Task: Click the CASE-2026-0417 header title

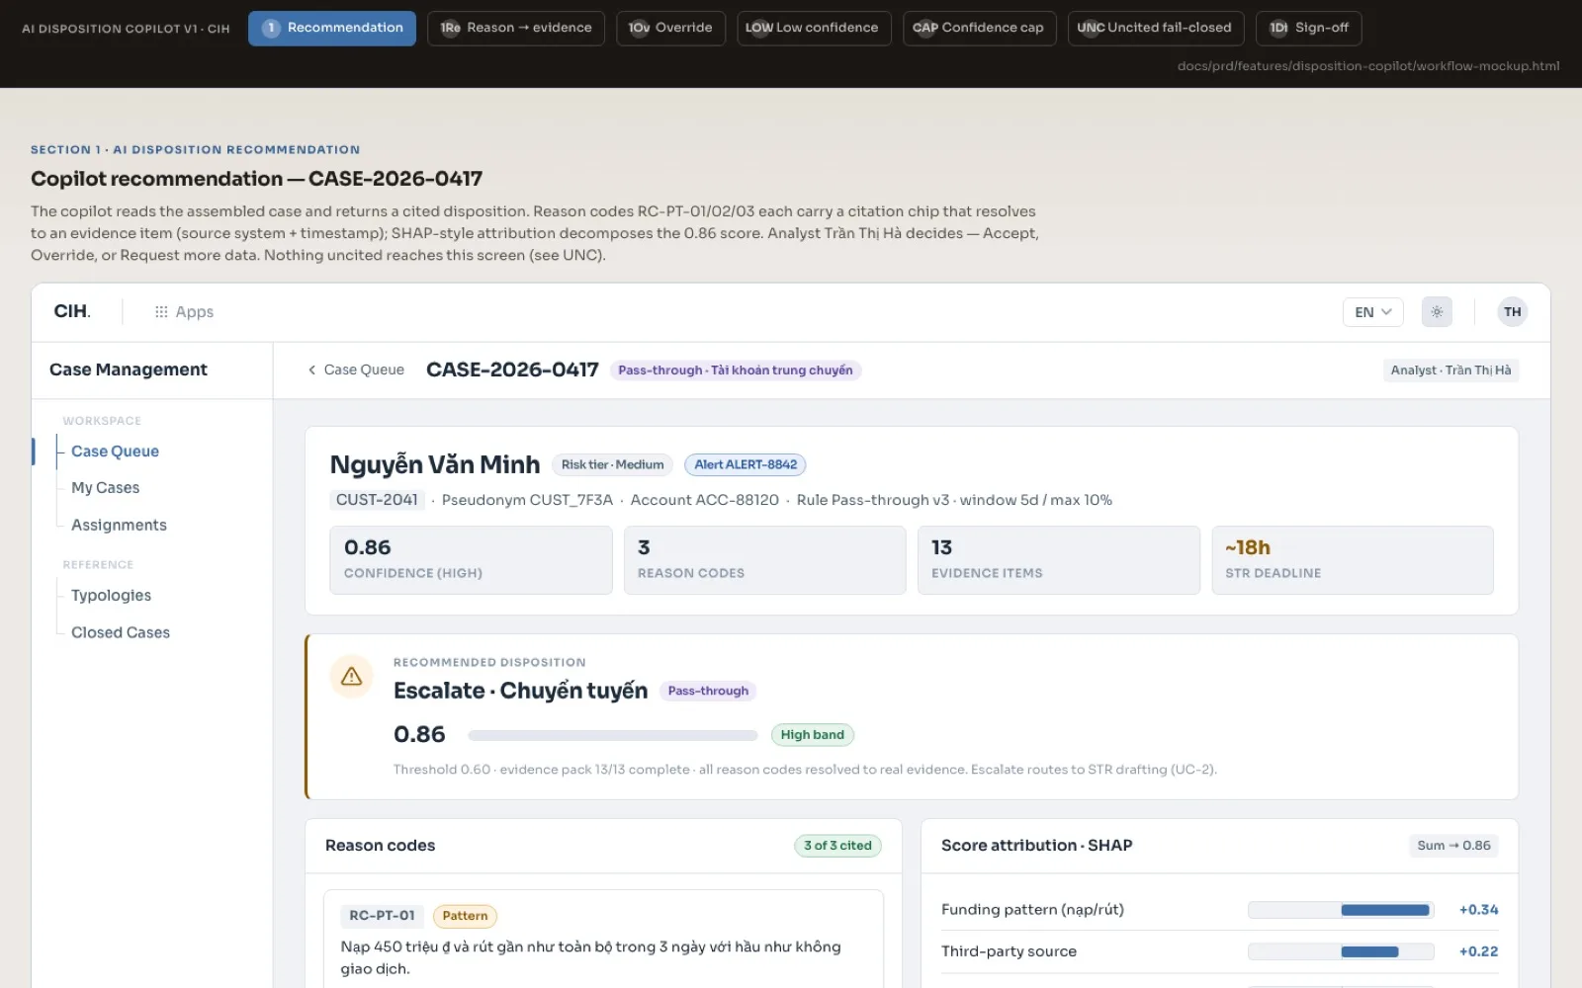Action: tap(512, 370)
